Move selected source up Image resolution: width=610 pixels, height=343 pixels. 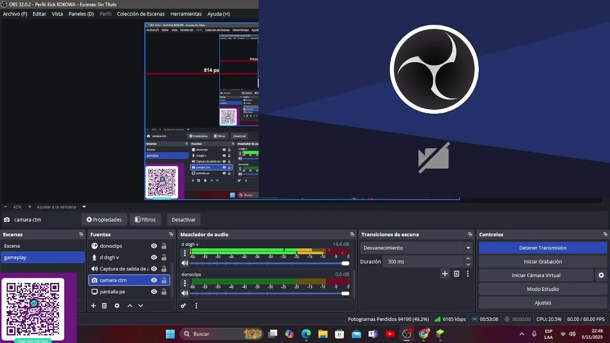tap(130, 306)
